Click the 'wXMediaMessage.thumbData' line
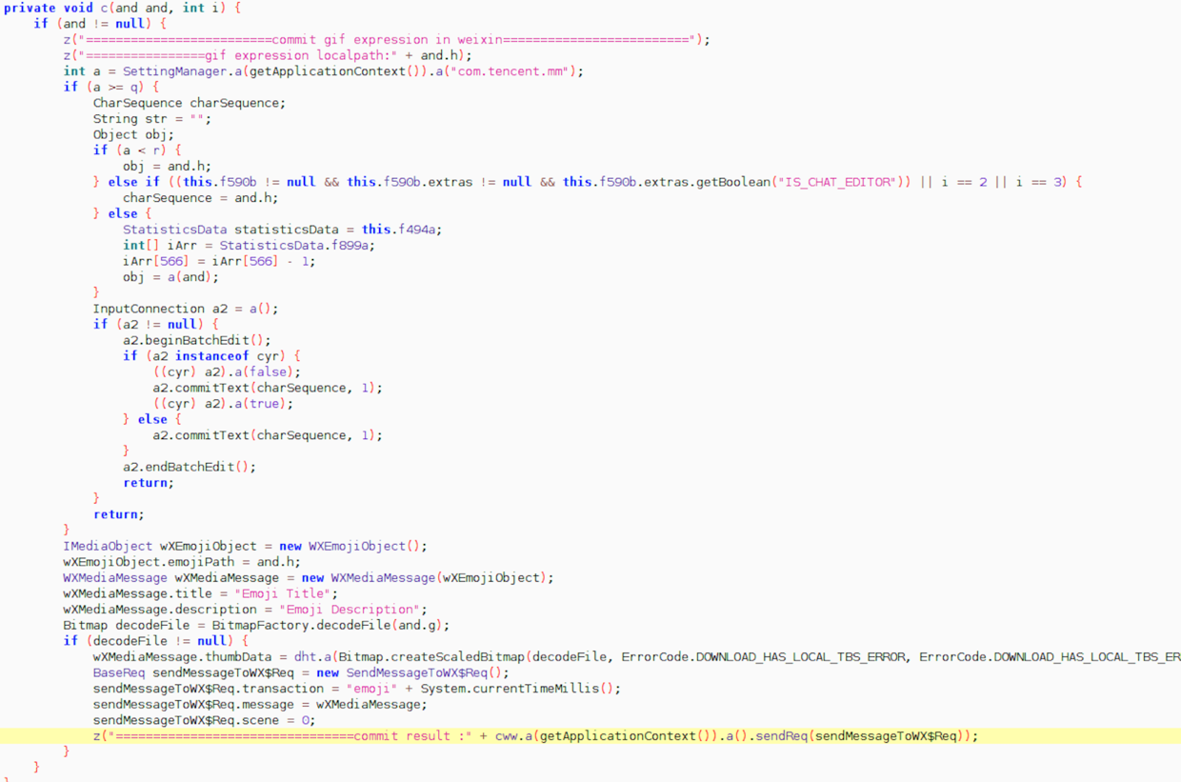This screenshot has height=782, width=1181. (637, 657)
